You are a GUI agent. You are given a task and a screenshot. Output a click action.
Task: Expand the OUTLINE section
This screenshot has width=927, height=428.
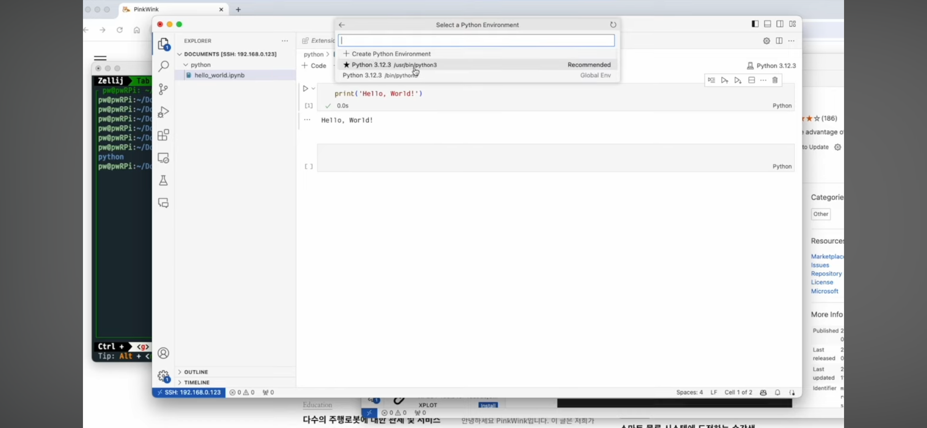(196, 372)
